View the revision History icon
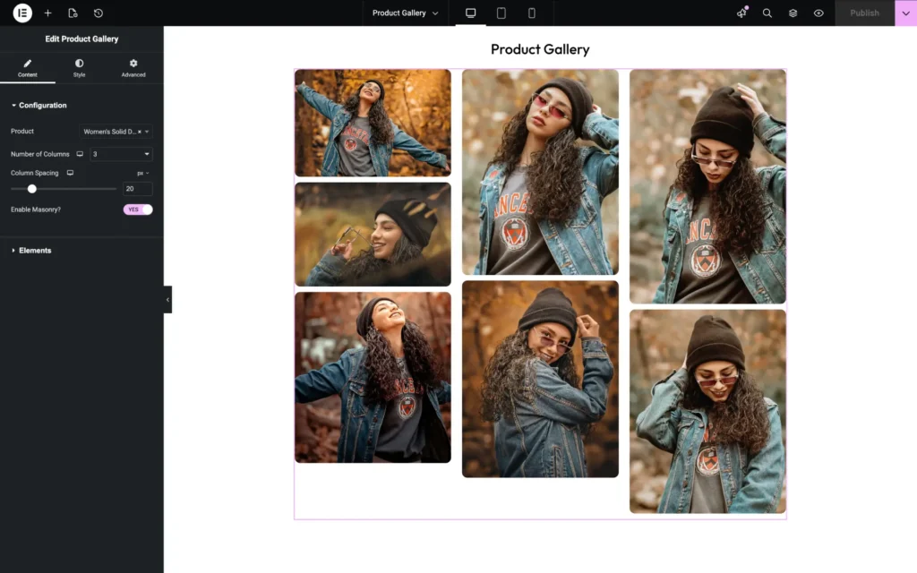 pos(99,13)
